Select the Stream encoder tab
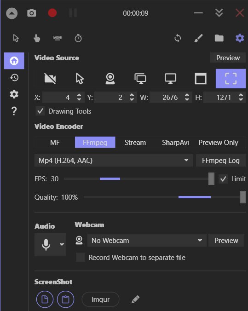The height and width of the screenshot is (311, 248). click(x=135, y=143)
